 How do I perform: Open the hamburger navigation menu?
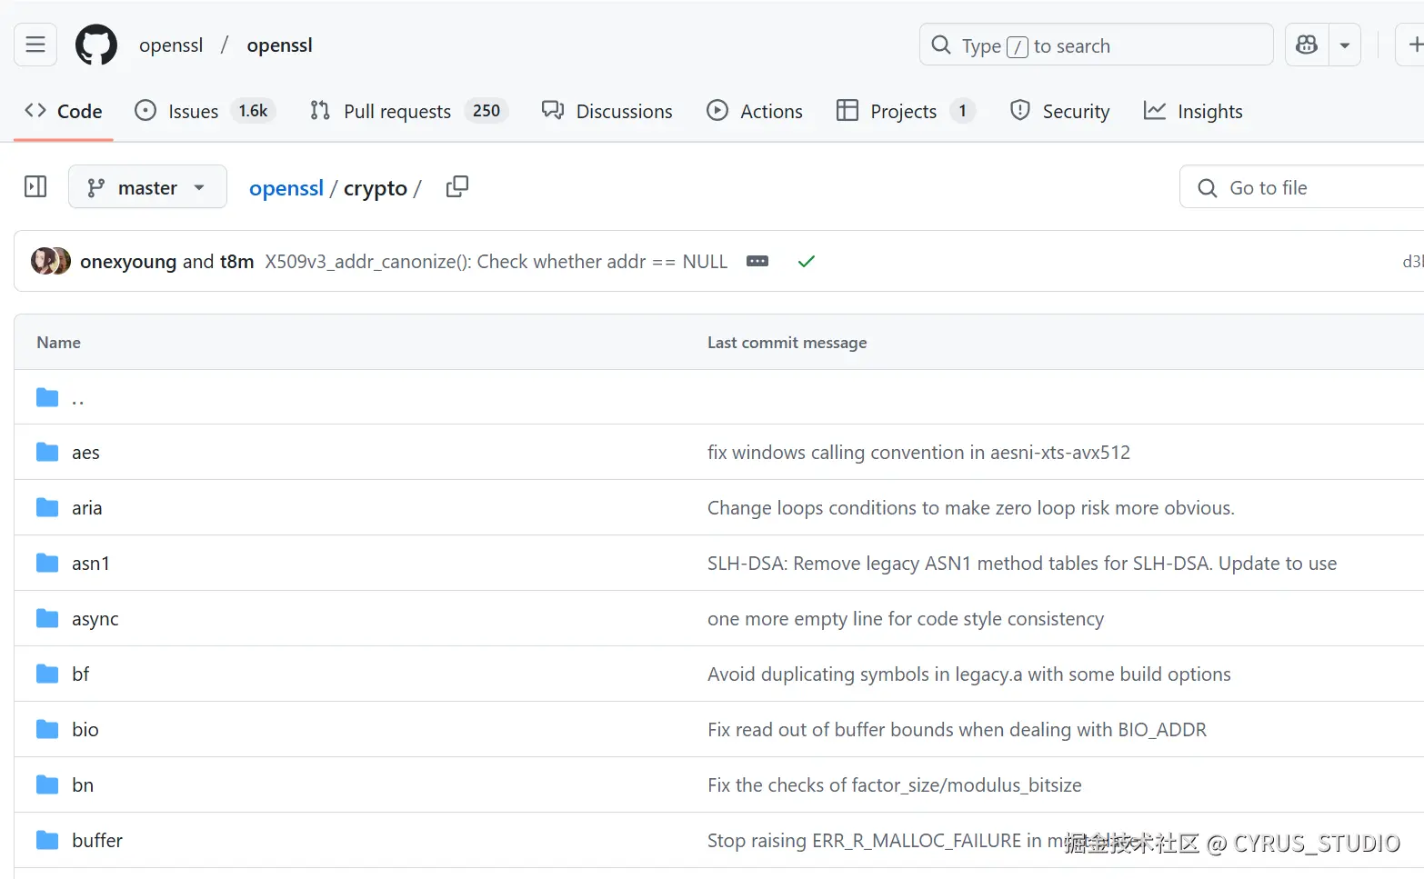point(35,45)
